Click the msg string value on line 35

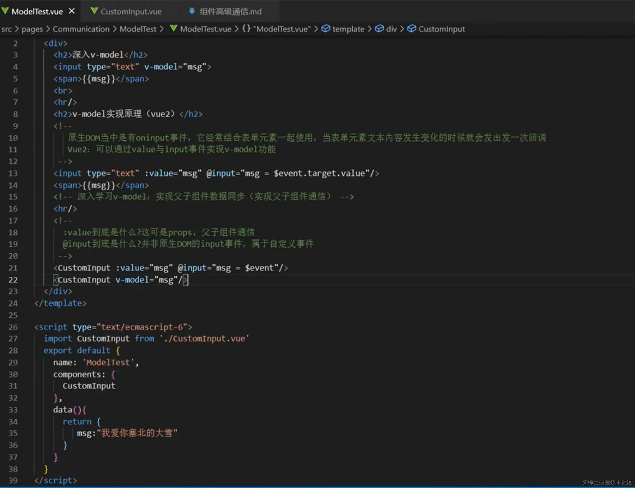(x=137, y=433)
